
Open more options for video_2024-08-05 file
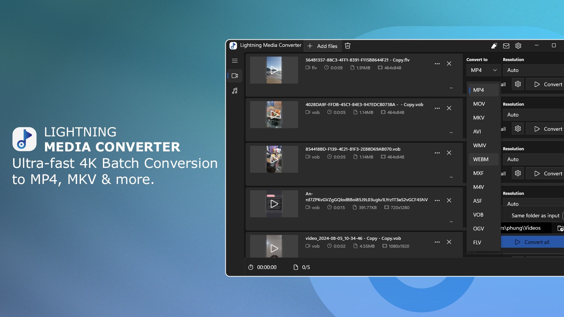pyautogui.click(x=437, y=242)
